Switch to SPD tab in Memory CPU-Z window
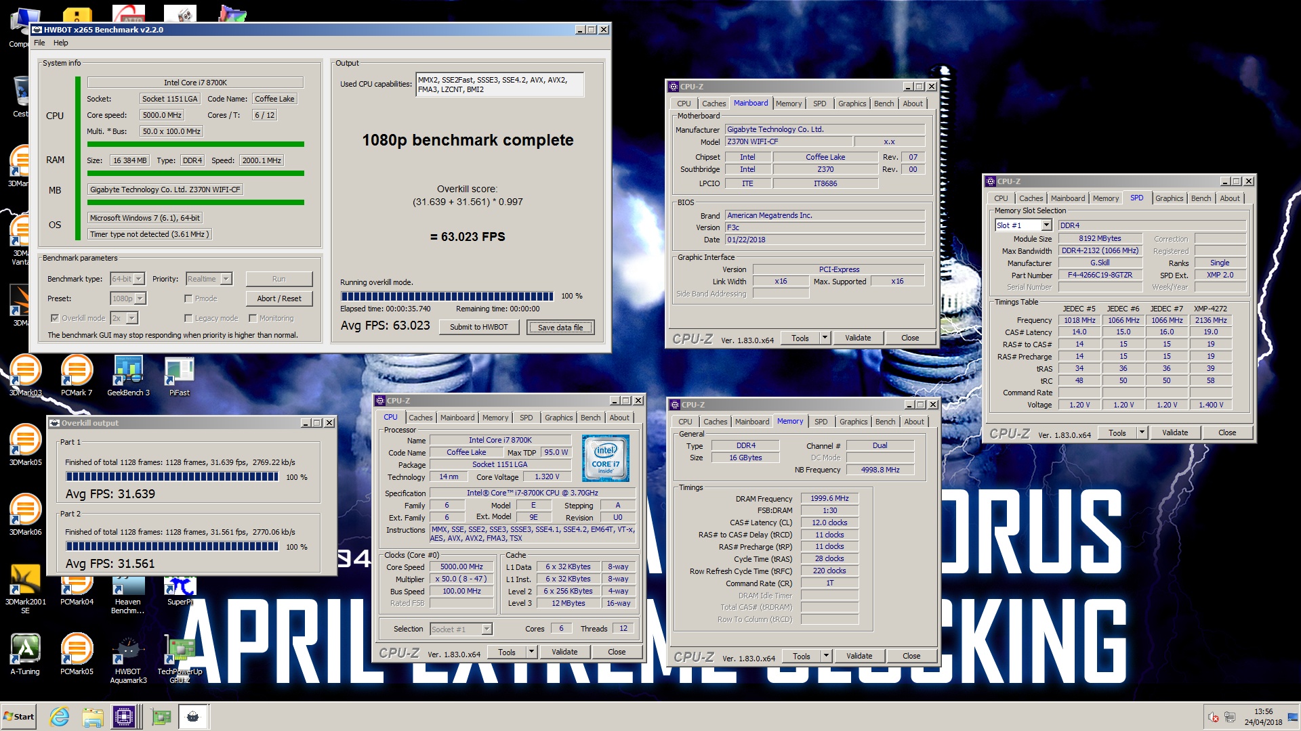The width and height of the screenshot is (1301, 731). click(821, 422)
